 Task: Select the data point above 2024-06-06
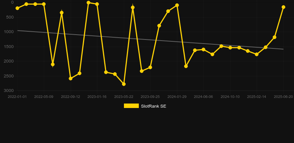(x=204, y=50)
